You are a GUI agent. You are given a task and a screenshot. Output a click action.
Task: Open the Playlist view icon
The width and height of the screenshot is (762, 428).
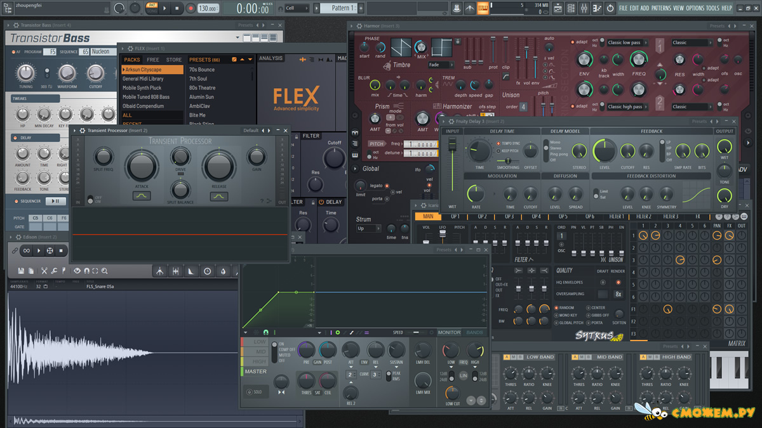point(558,8)
